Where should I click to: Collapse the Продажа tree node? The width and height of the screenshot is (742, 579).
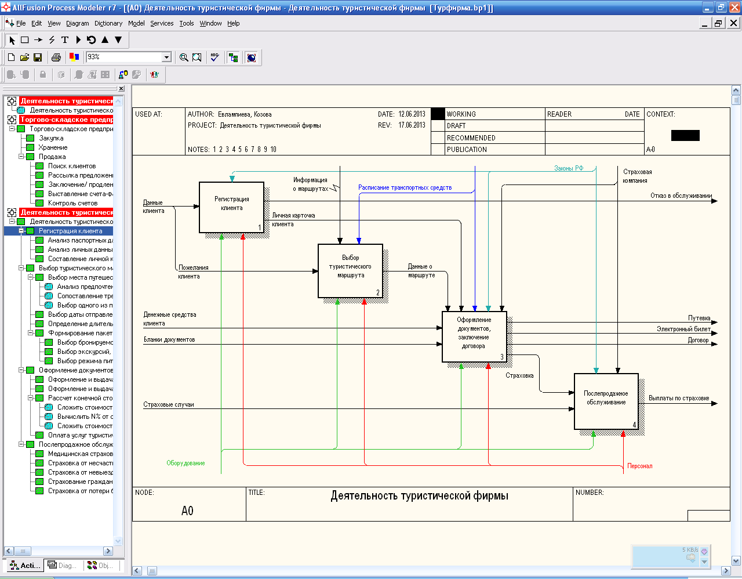coord(21,157)
